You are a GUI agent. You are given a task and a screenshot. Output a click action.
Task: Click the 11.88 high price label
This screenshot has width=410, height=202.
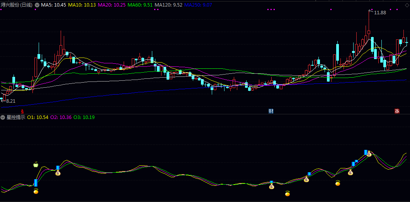(380, 13)
